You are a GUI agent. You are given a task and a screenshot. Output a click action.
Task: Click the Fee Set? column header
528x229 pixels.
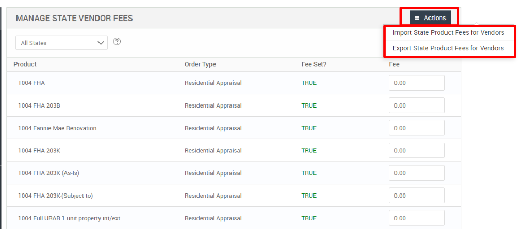coord(314,64)
